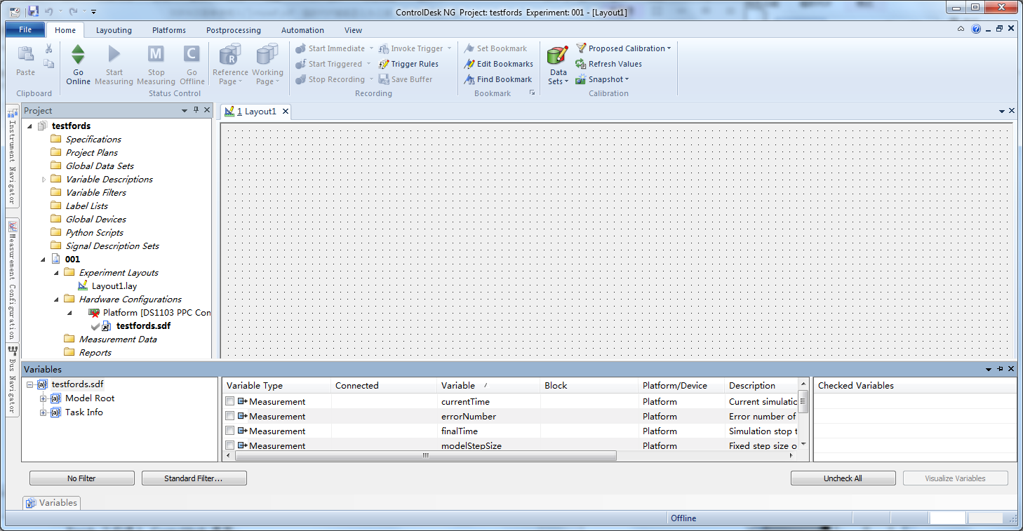The width and height of the screenshot is (1023, 531).
Task: Open the File menu
Action: (x=25, y=29)
